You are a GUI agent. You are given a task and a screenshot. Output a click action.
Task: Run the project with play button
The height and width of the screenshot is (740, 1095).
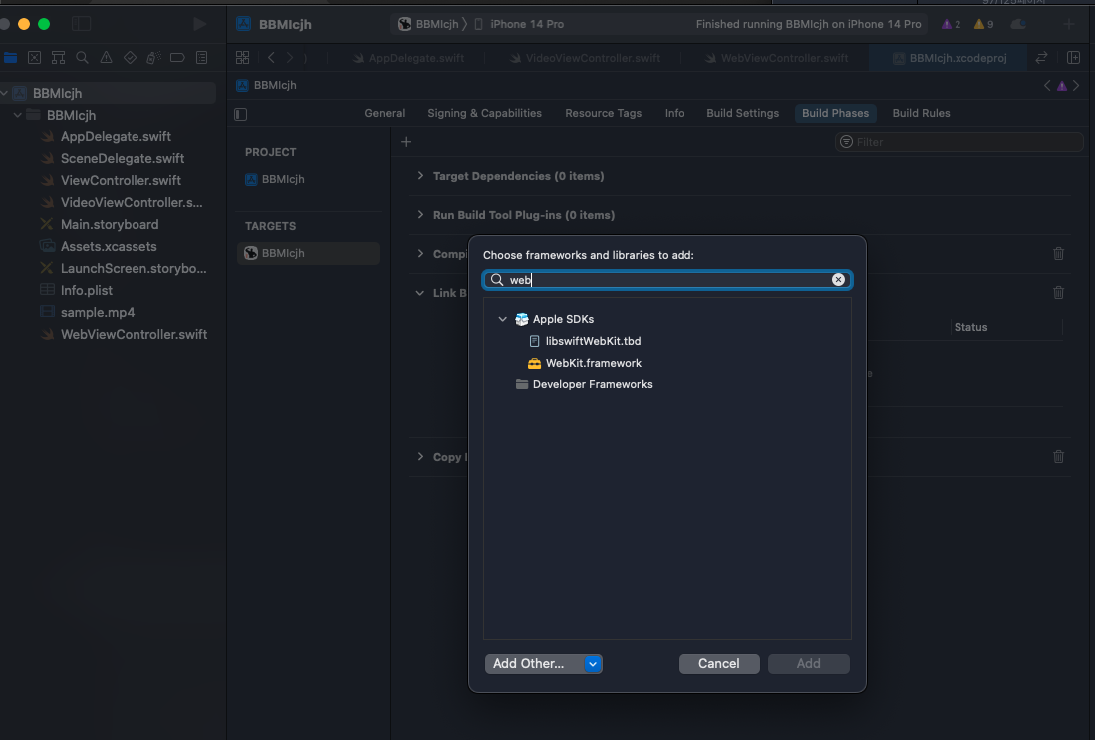pyautogui.click(x=199, y=24)
